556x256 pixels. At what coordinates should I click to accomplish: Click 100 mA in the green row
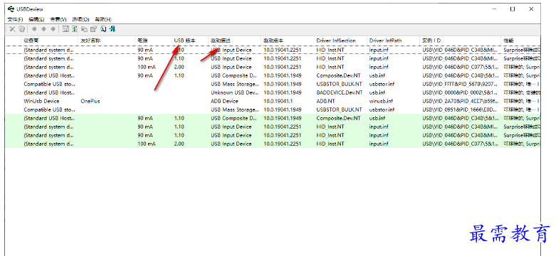coord(147,144)
